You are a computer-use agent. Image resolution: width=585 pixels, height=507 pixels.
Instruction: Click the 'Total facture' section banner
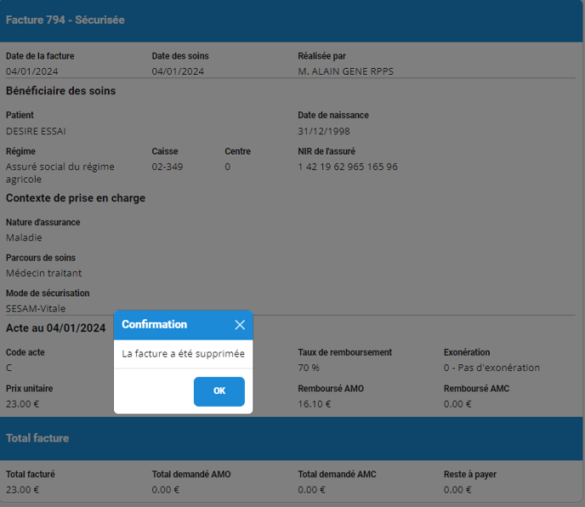pyautogui.click(x=37, y=438)
